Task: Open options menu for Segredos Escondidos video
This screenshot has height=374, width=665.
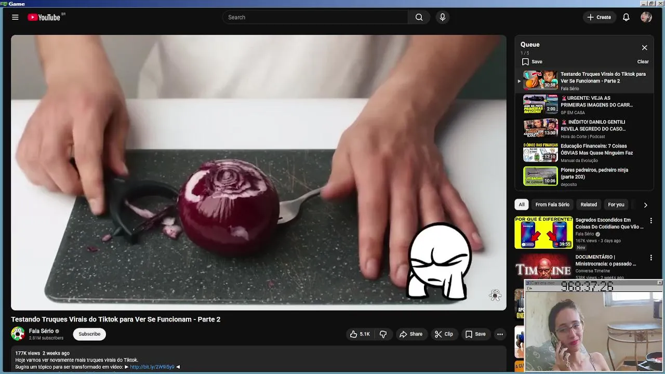Action: (650, 221)
